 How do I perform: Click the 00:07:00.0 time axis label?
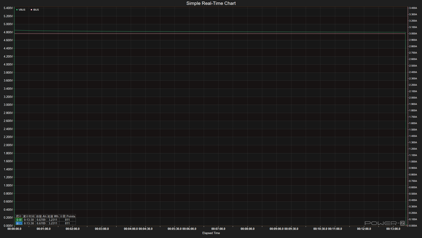[218, 229]
